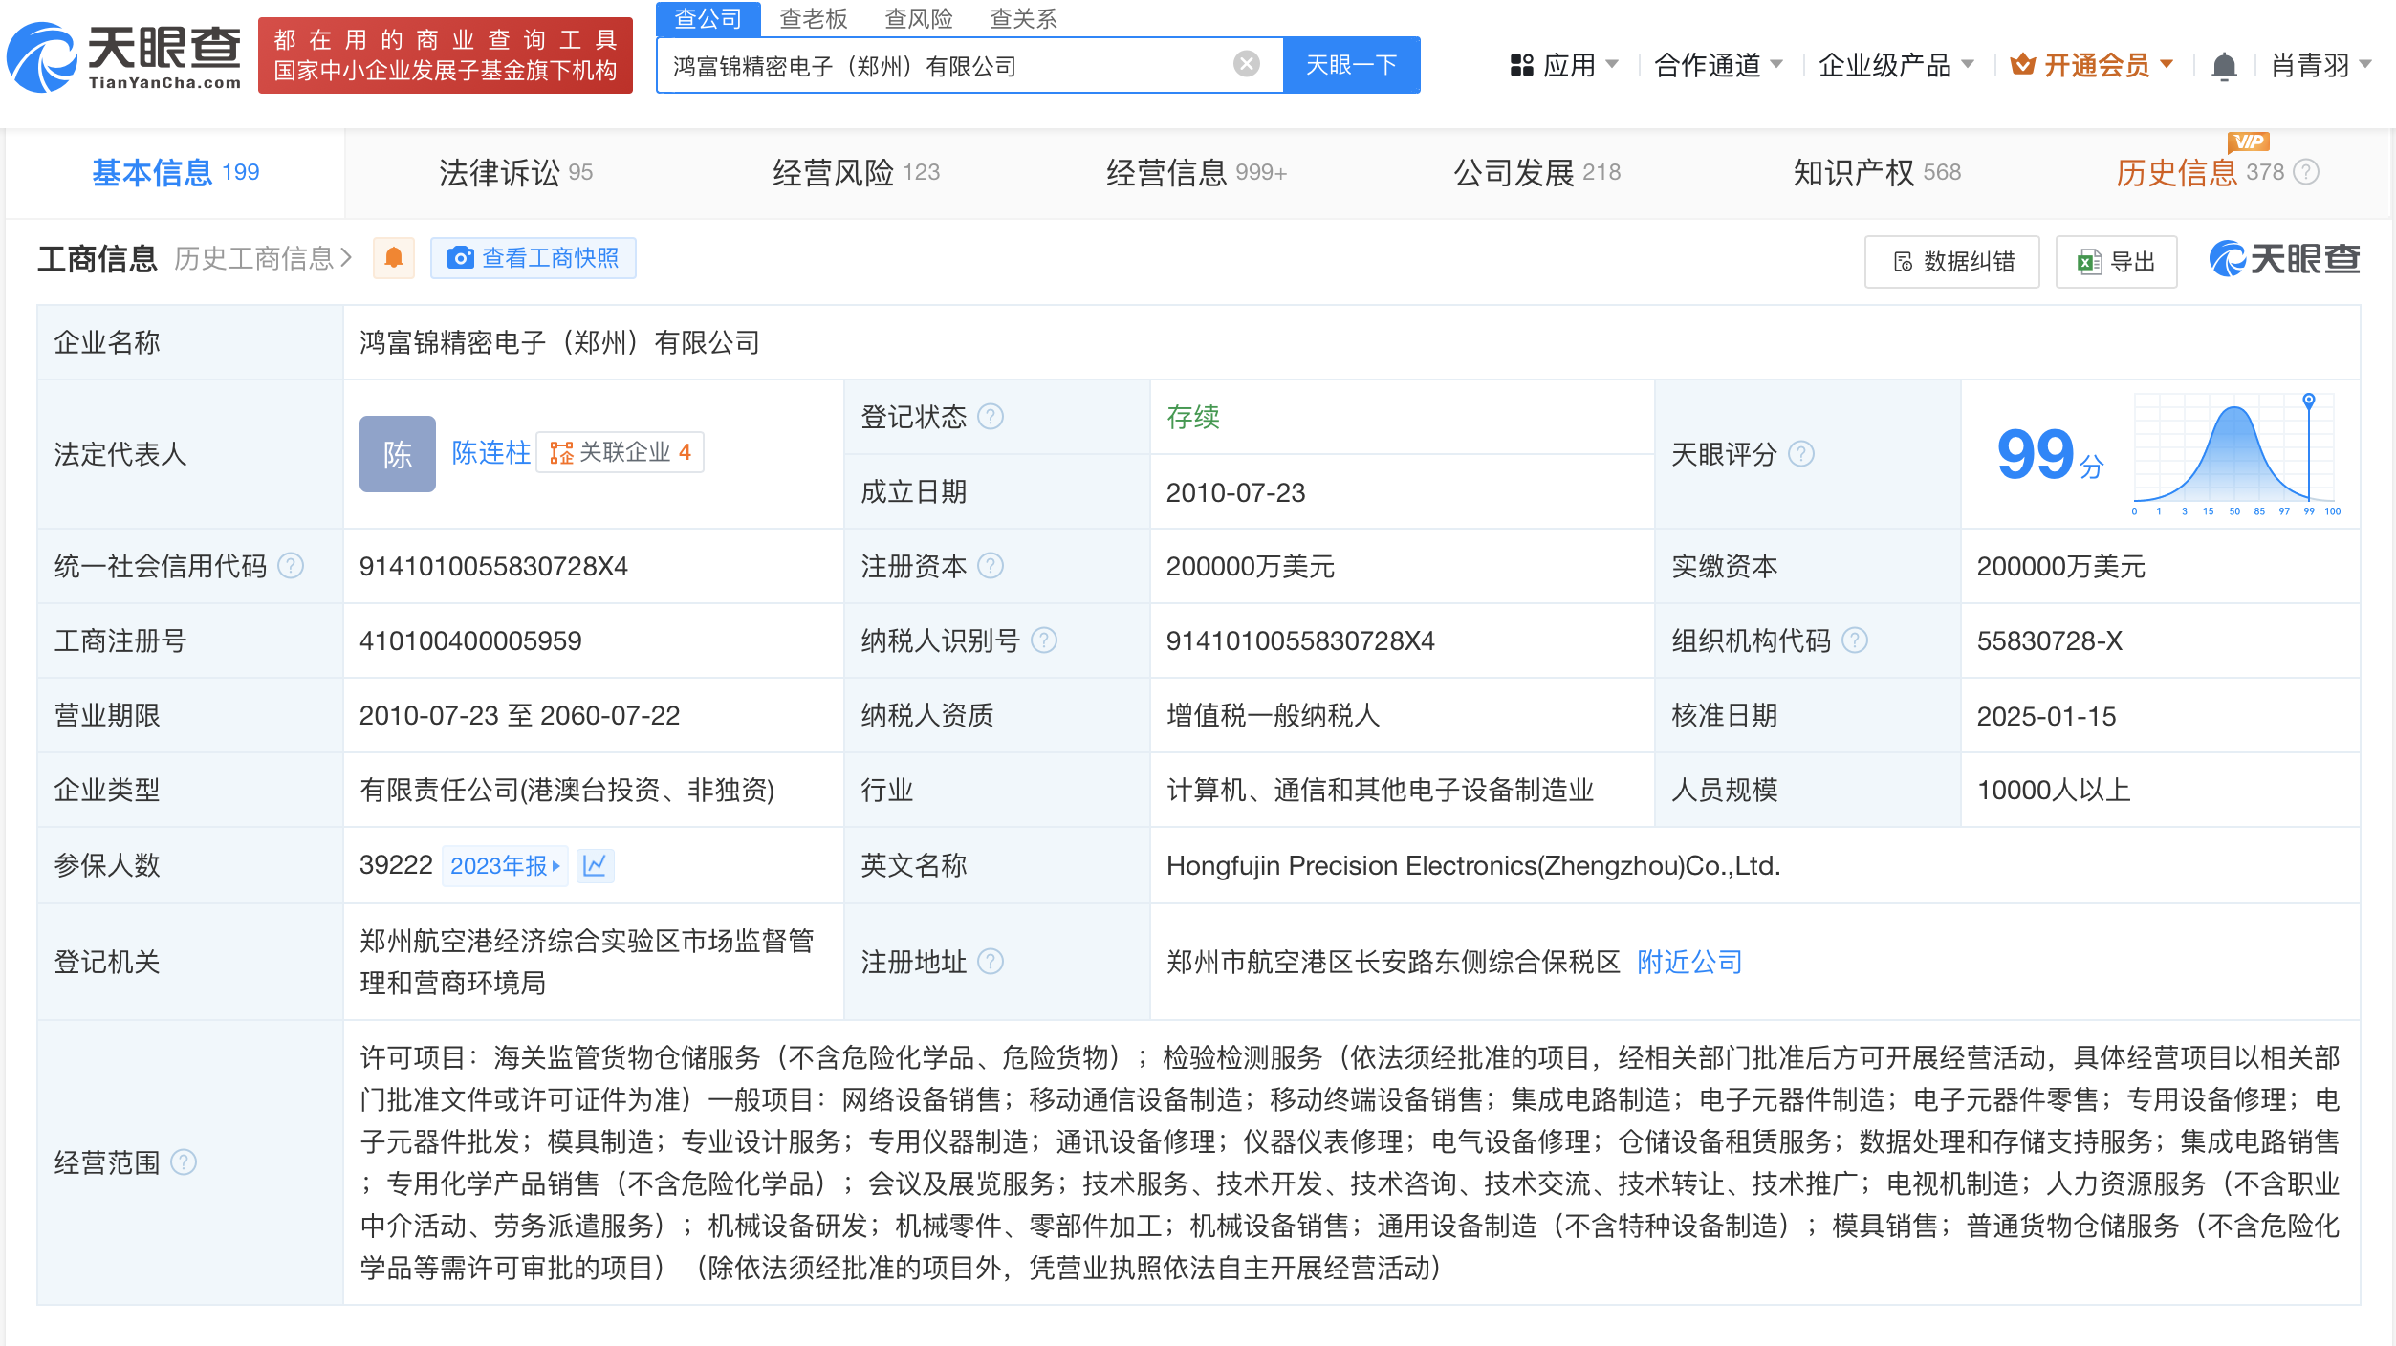Open the 数据纠错 data correction tool

pos(1950,260)
